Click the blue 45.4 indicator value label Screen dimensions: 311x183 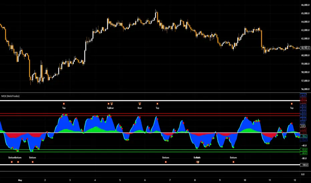[303, 109]
